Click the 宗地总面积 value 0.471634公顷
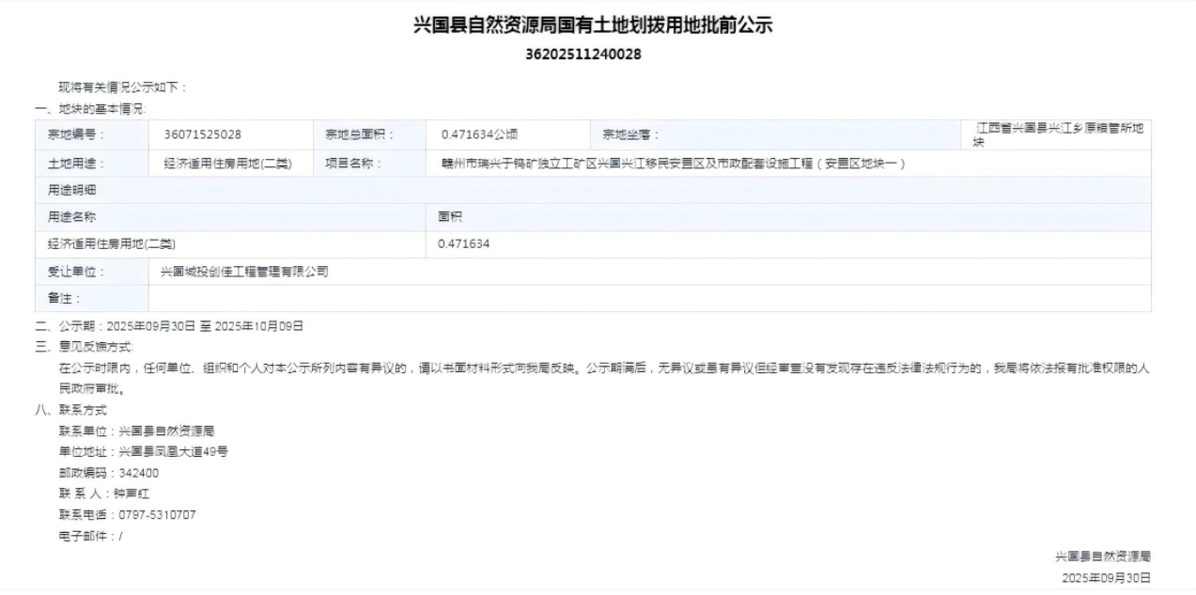1196x595 pixels. pos(479,135)
